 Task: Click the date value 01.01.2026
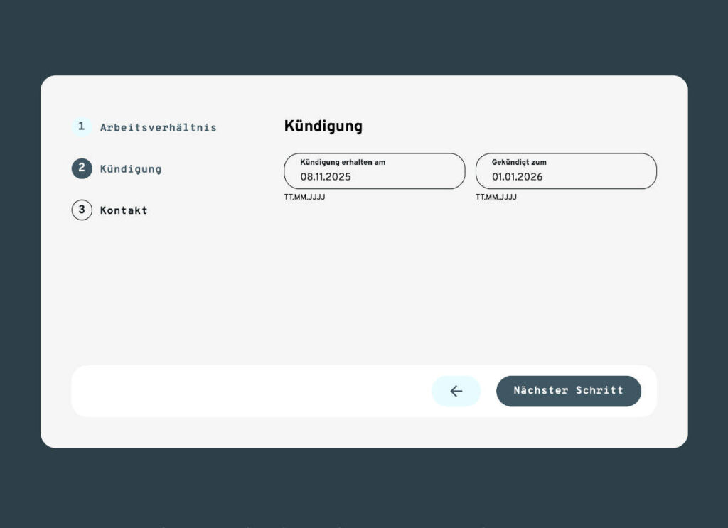point(517,177)
